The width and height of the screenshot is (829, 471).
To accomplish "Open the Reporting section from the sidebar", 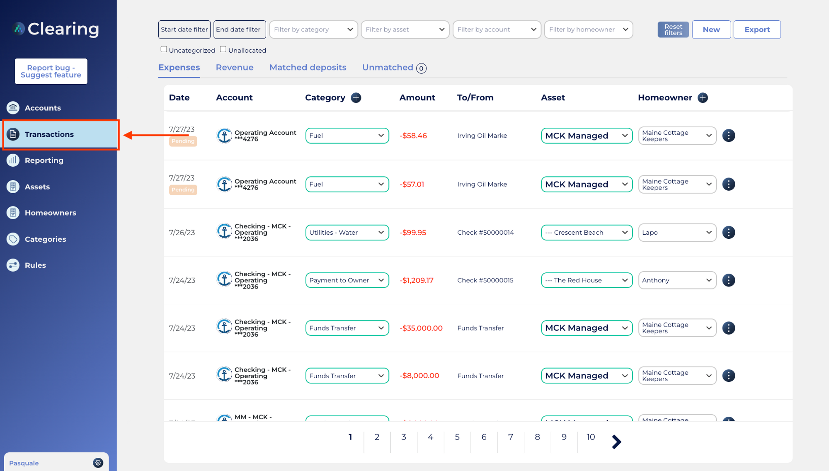I will tap(13, 160).
